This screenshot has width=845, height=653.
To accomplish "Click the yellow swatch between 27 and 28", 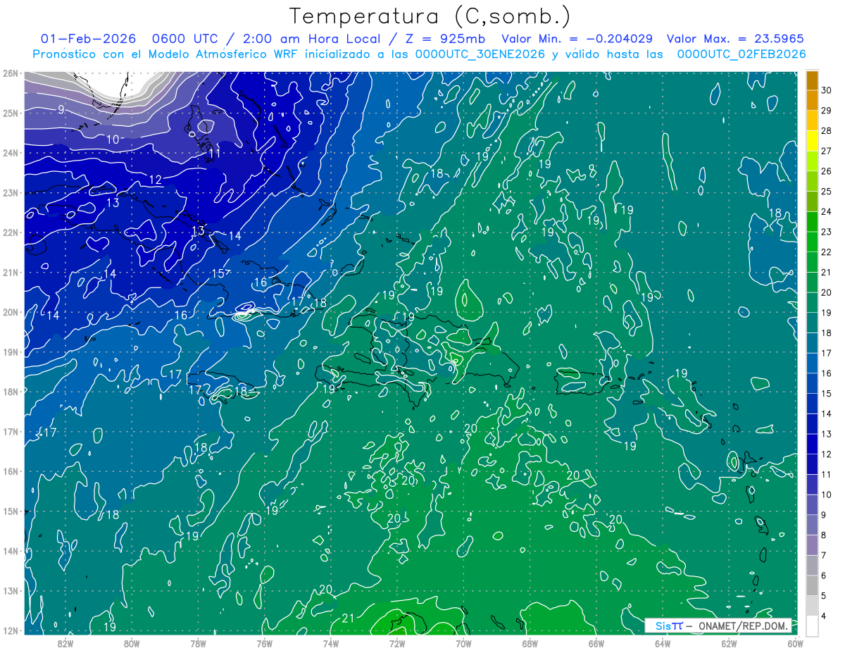I will (x=812, y=140).
